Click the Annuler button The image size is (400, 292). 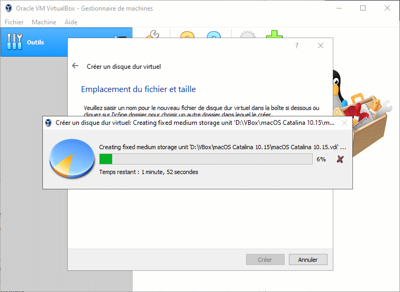(x=308, y=260)
